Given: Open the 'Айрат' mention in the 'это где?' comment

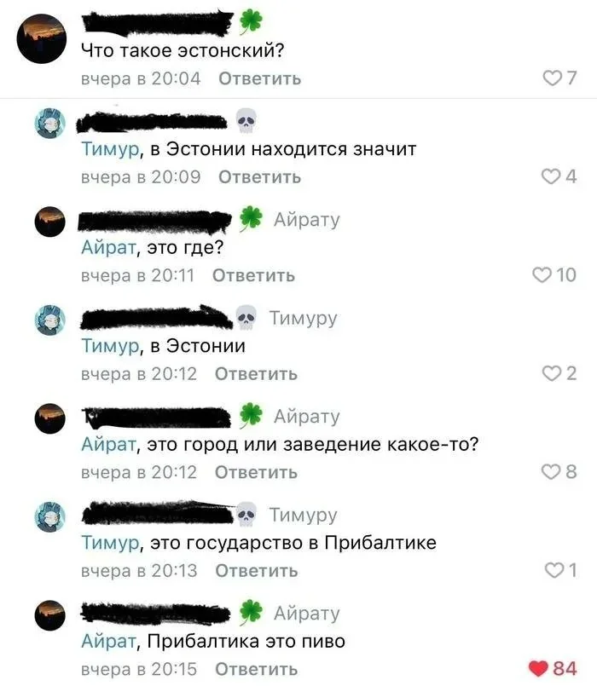Looking at the screenshot, I should 108,248.
